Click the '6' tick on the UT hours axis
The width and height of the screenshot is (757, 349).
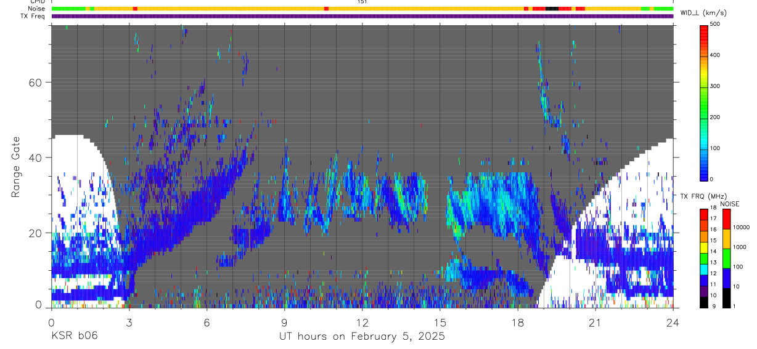coord(207,321)
